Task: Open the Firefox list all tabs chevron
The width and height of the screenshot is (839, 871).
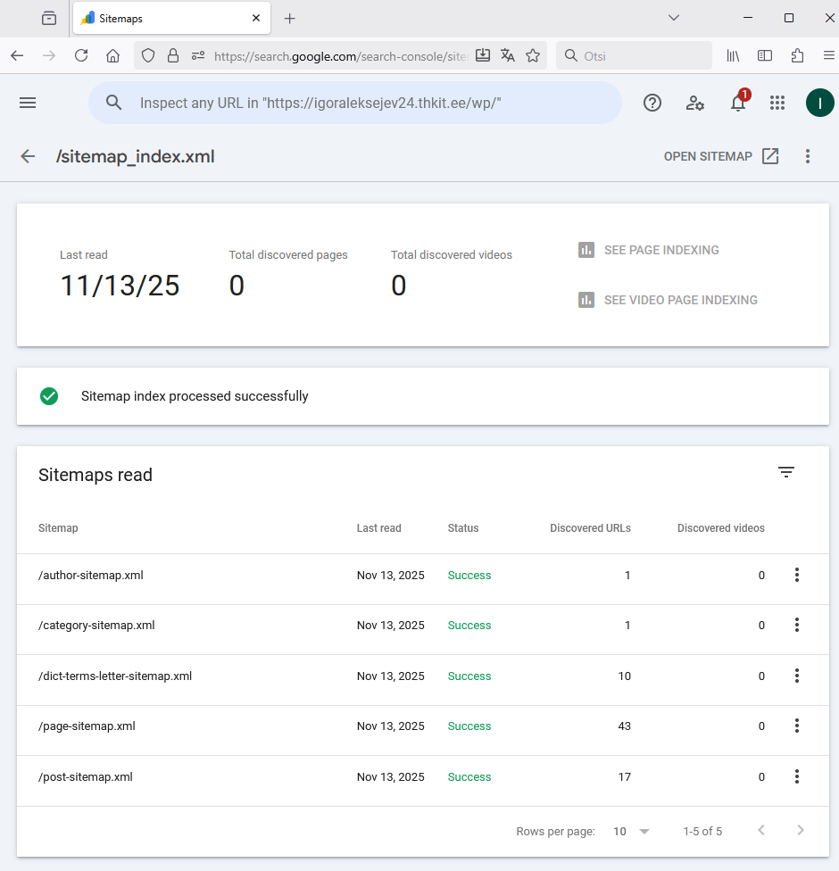Action: (x=674, y=18)
